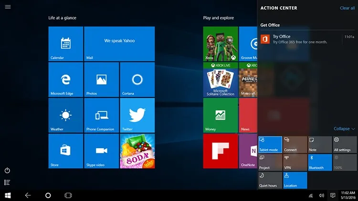Viewport: 358px width, 201px height.
Task: Toggle the Bluetooth quick action
Action: coord(320,162)
